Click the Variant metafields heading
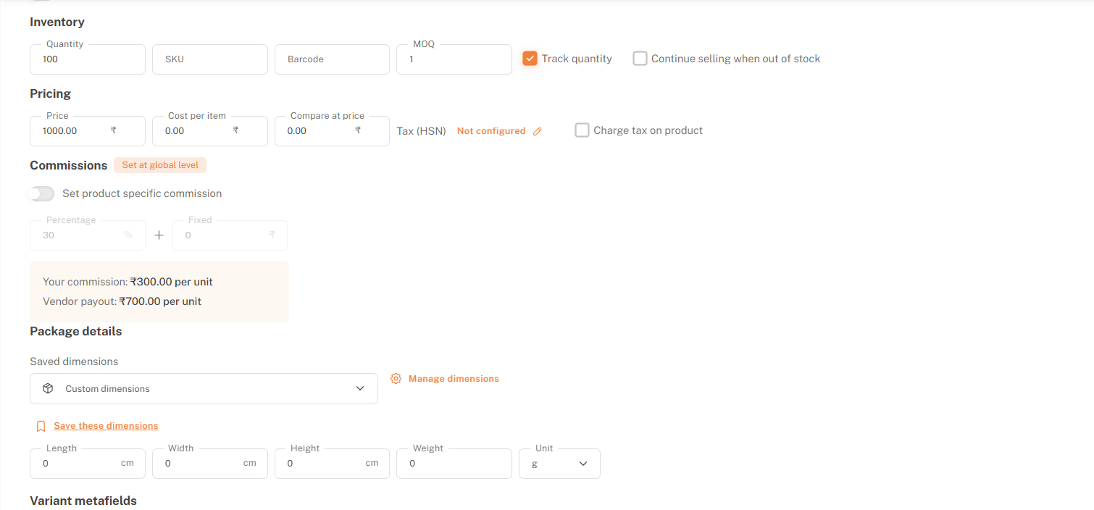This screenshot has height=510, width=1094. pyautogui.click(x=83, y=501)
